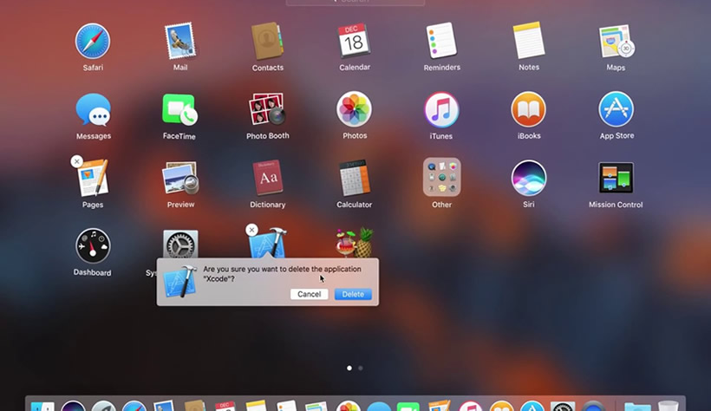Confirm with the Delete button
Image resolution: width=711 pixels, height=411 pixels.
click(353, 294)
